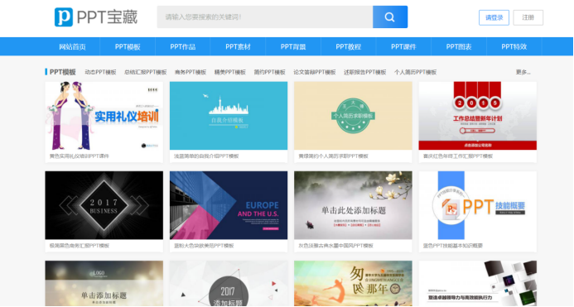574x307 pixels.
Task: Click the 动态PPT模板 category link
Action: [101, 72]
